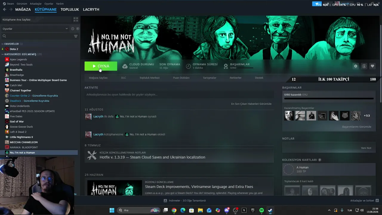Open the downloads manager İndirmeler bar

[x=185, y=201]
